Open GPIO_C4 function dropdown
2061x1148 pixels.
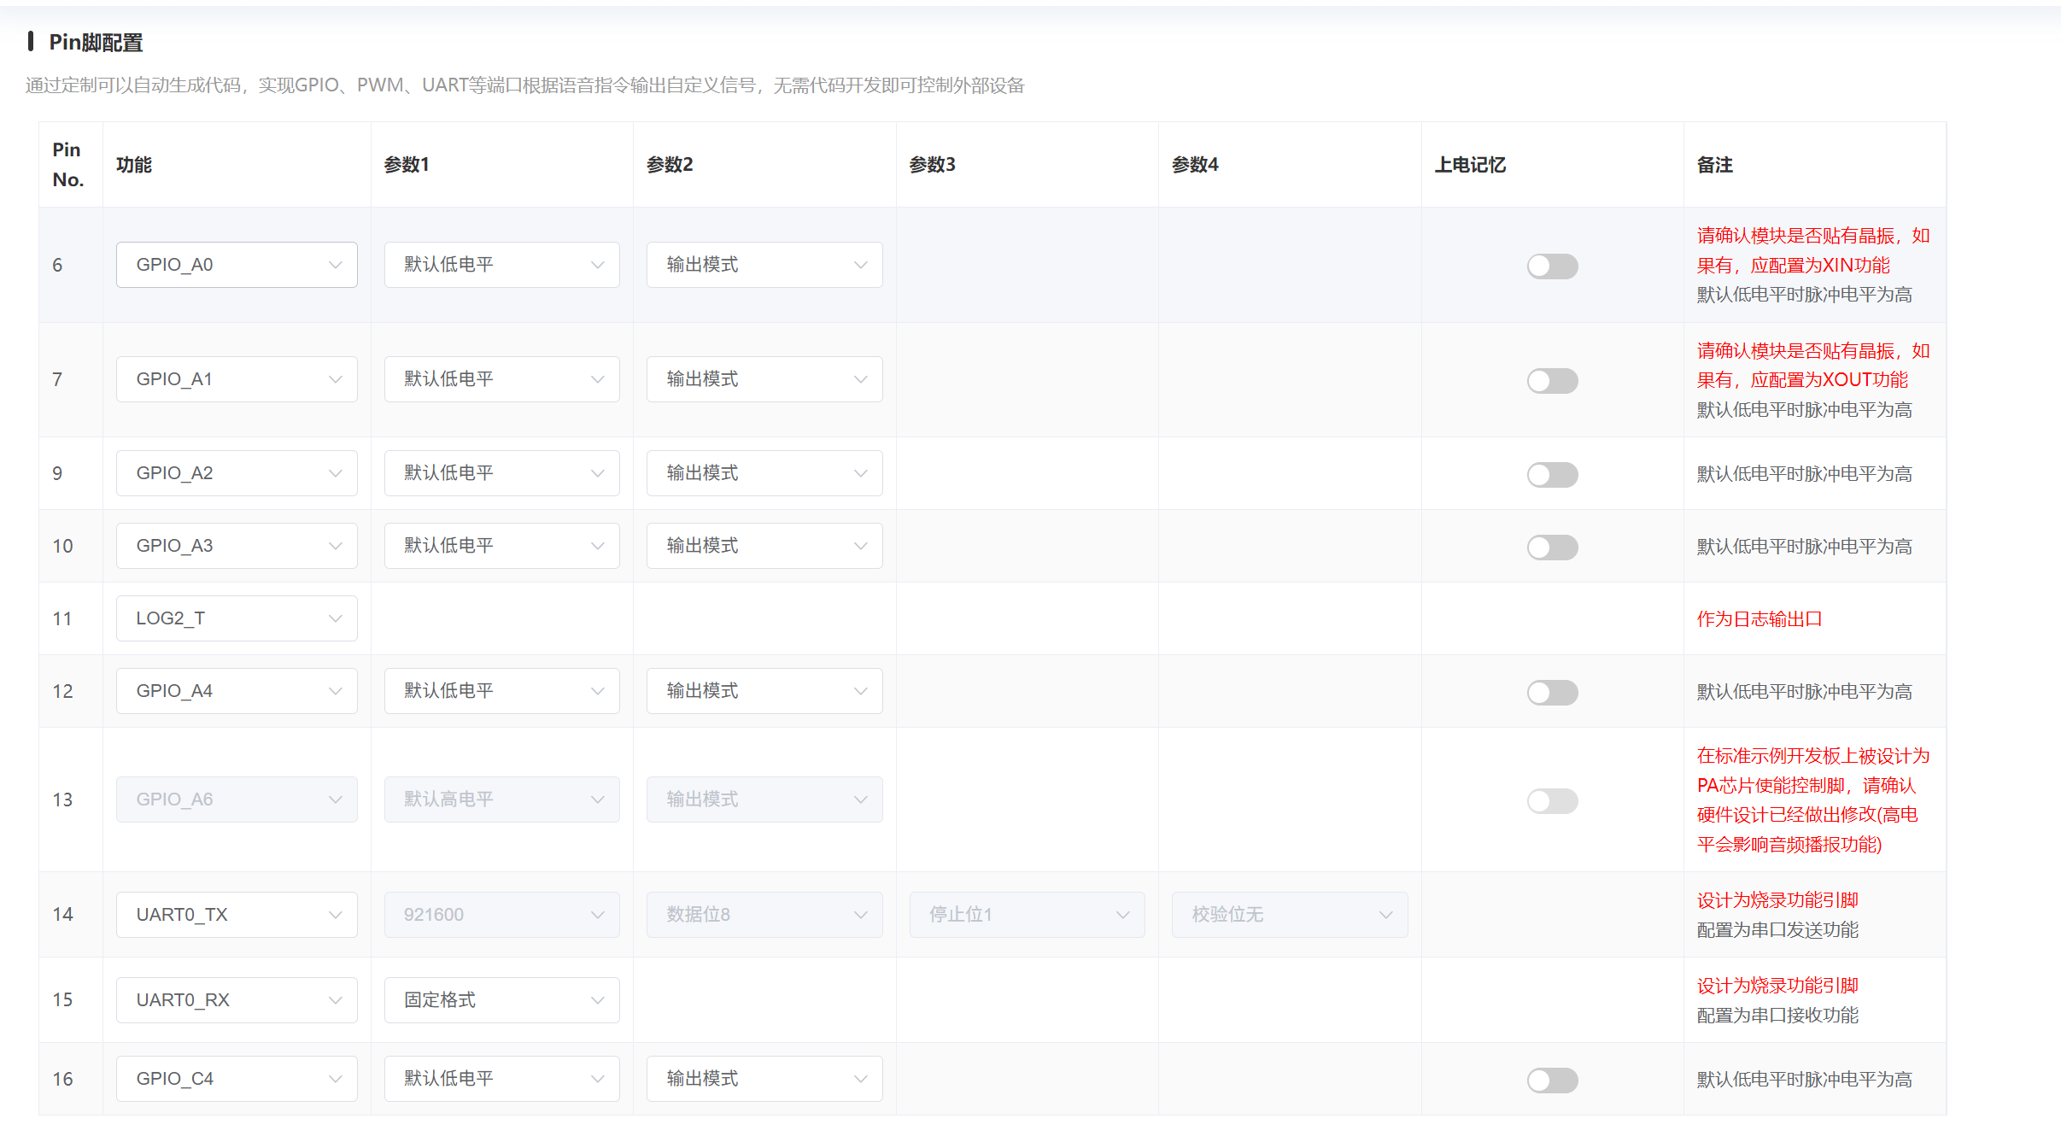click(x=237, y=1079)
